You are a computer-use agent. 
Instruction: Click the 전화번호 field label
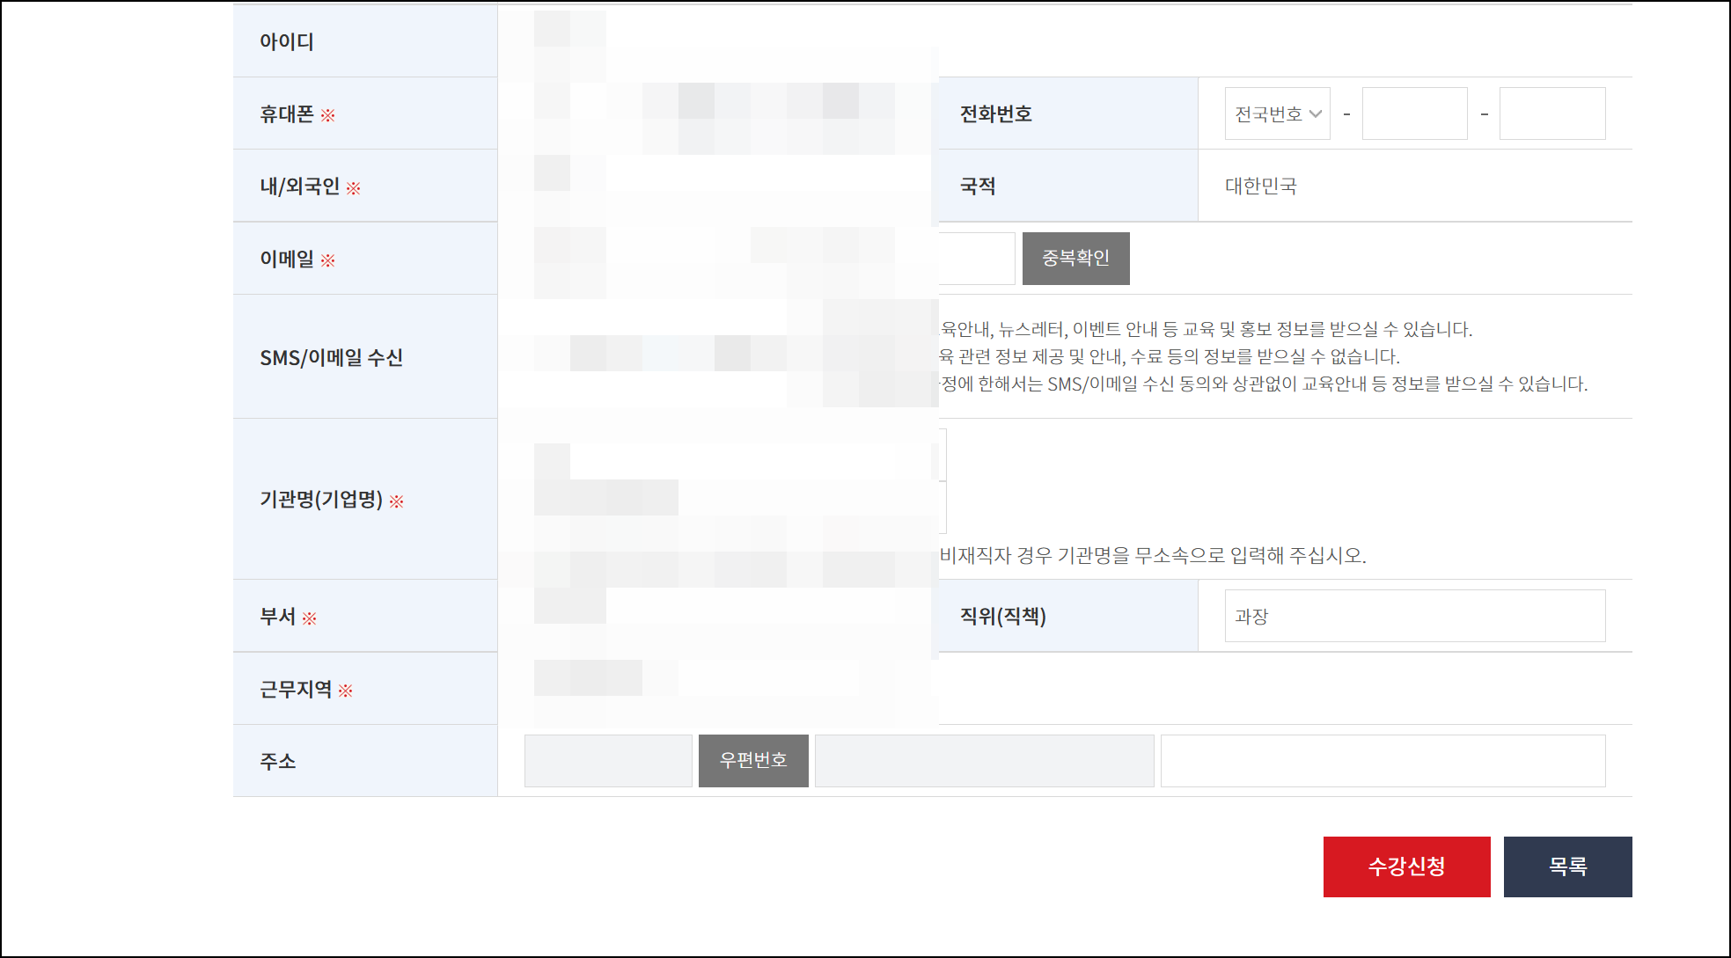[x=995, y=113]
